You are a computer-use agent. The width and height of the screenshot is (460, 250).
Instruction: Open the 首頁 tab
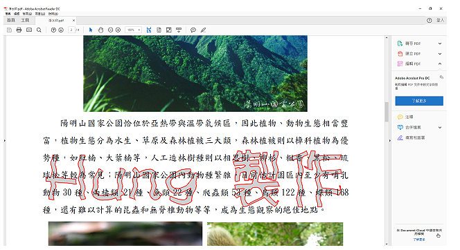coord(11,20)
